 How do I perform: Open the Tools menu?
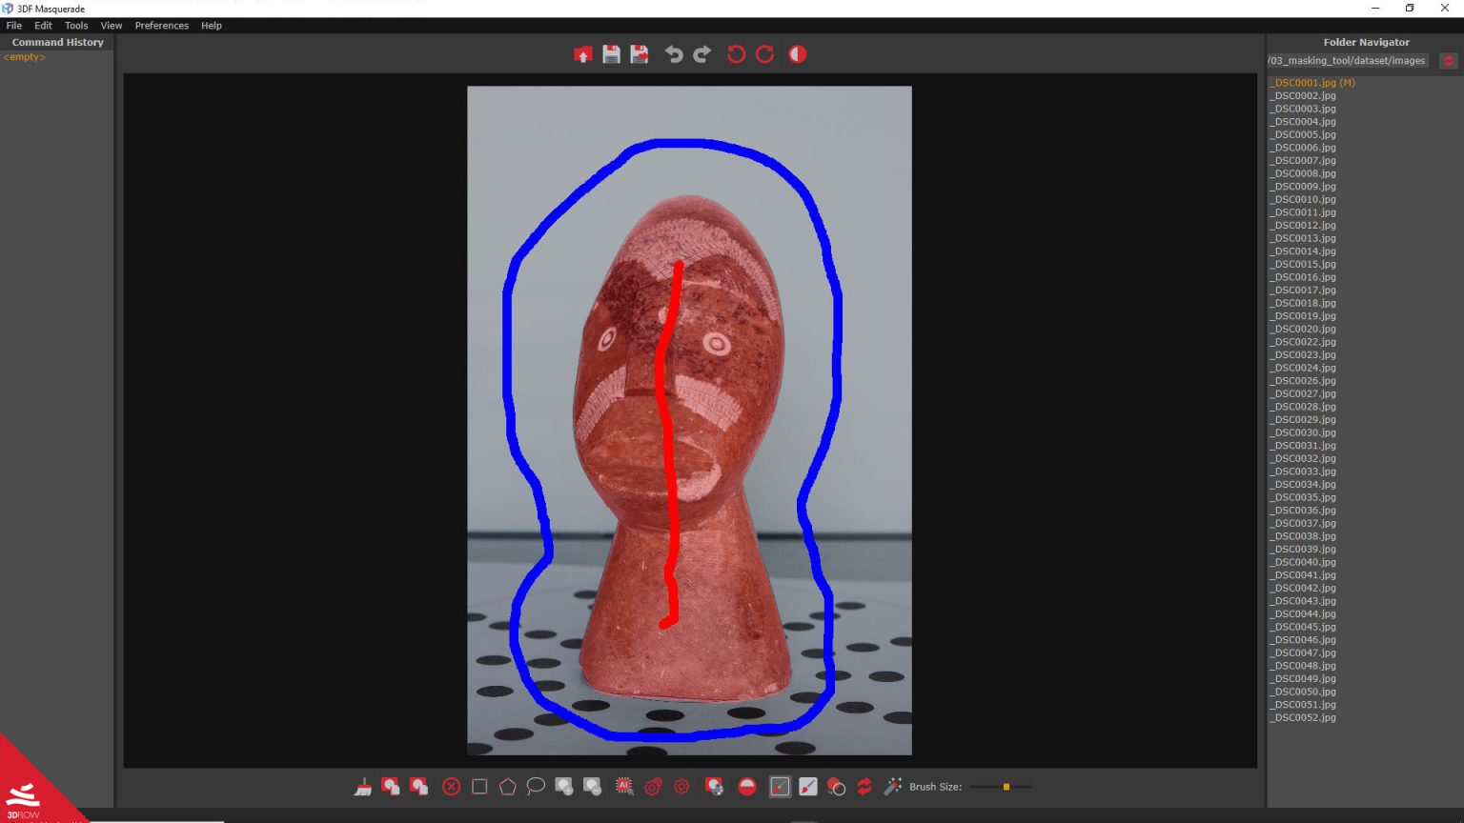click(x=75, y=26)
